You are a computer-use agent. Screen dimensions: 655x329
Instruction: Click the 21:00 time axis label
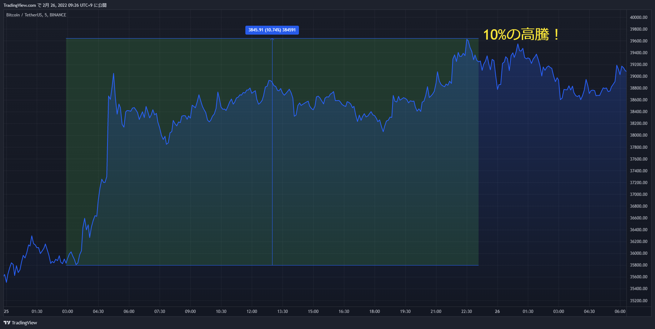[436, 312]
